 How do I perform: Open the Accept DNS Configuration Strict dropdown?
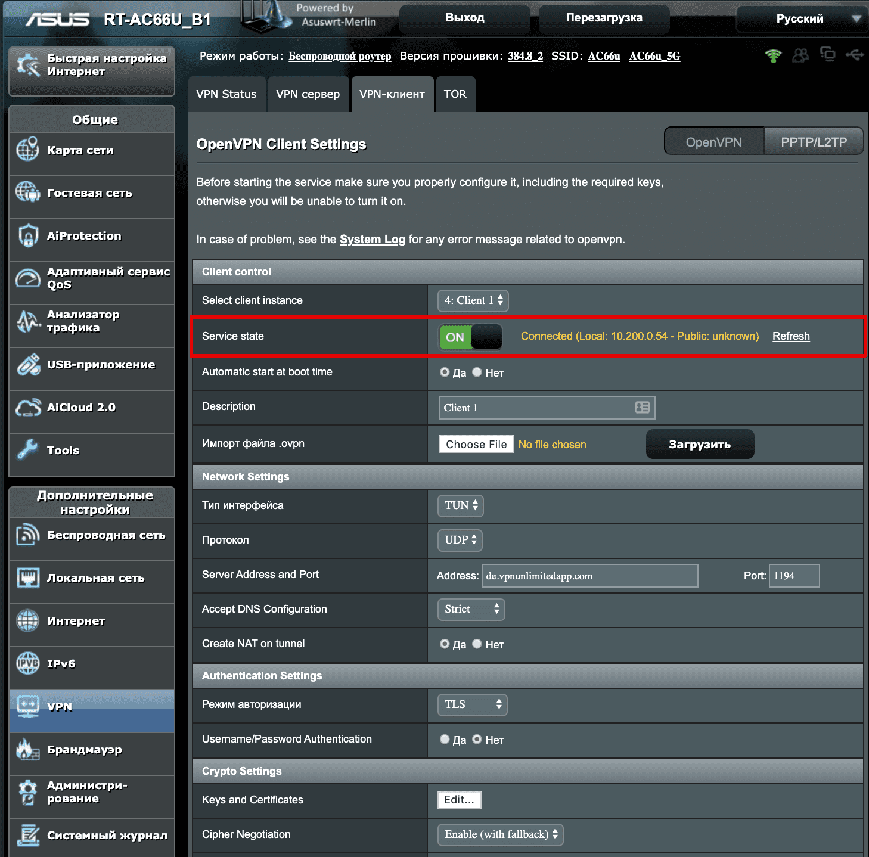471,610
